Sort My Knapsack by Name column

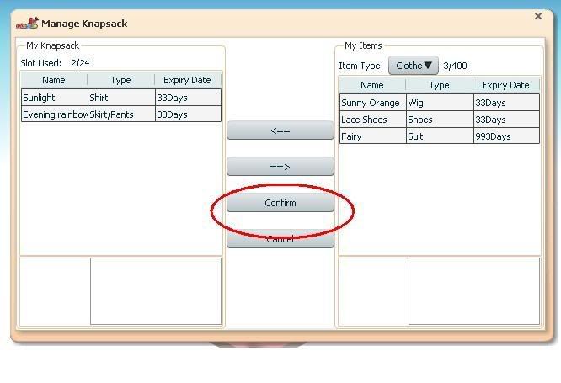(54, 81)
